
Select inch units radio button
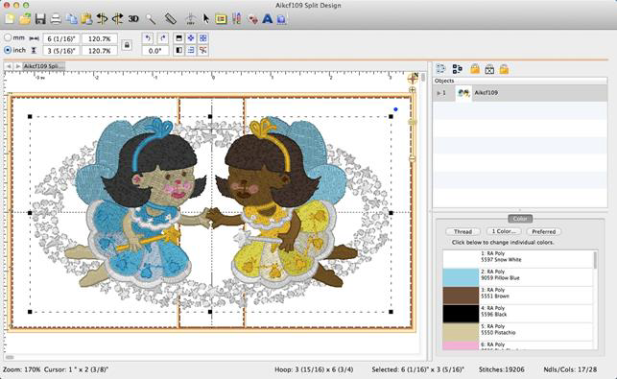(8, 51)
